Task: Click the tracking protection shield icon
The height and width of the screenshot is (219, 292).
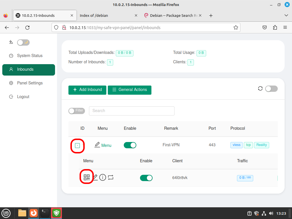Action: [56, 28]
